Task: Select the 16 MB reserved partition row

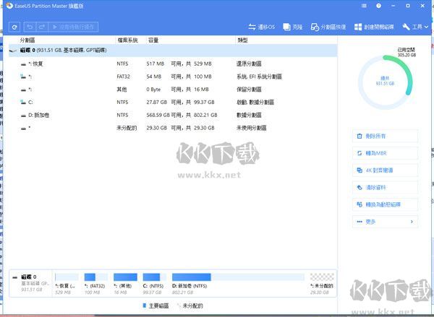Action: pyautogui.click(x=173, y=90)
